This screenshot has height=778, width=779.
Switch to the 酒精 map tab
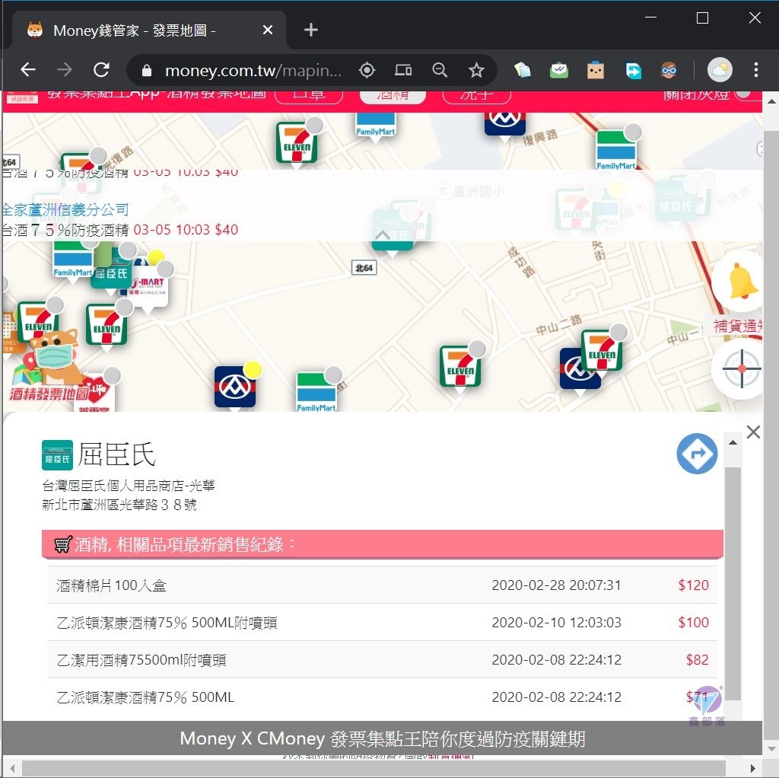393,95
